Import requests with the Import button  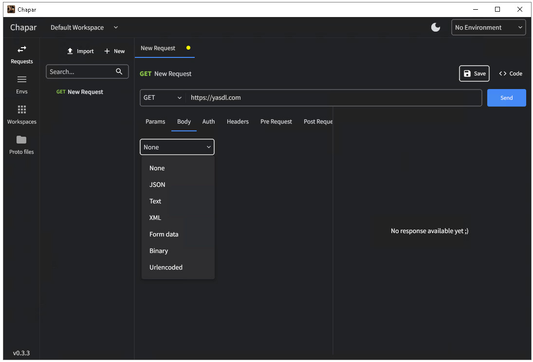coord(80,51)
